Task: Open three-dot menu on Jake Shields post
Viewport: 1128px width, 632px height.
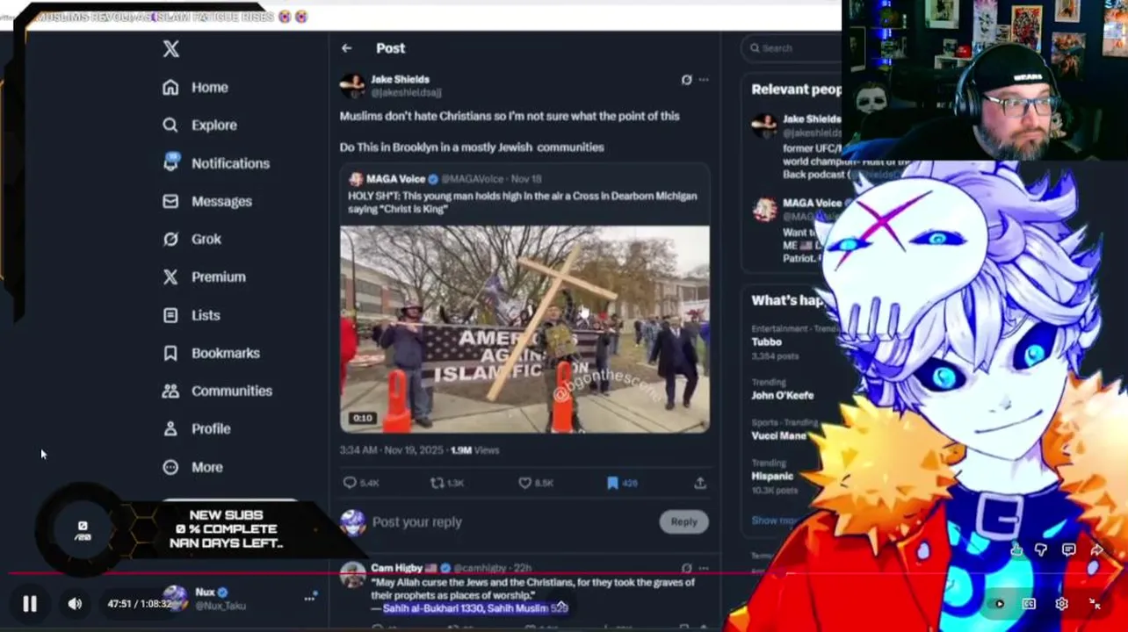Action: coord(704,80)
